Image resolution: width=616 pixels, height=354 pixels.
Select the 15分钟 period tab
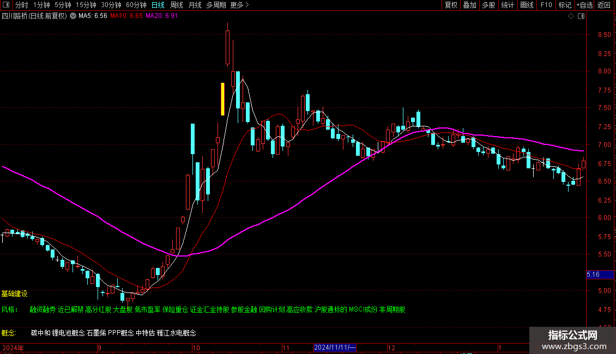86,5
